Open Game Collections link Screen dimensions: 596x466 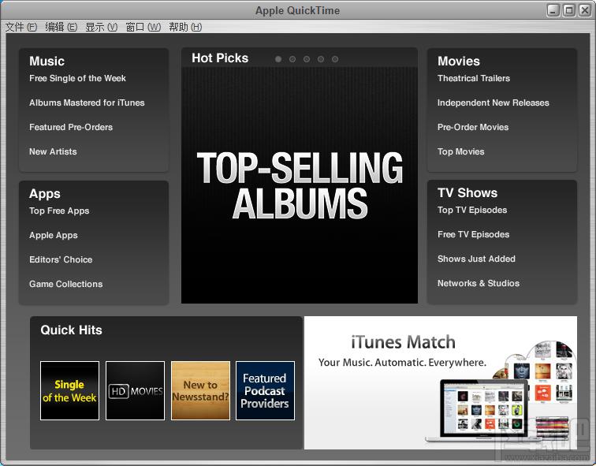(x=65, y=284)
